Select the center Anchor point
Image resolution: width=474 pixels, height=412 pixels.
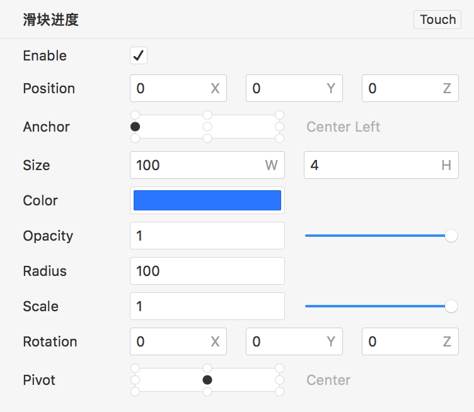pos(207,127)
